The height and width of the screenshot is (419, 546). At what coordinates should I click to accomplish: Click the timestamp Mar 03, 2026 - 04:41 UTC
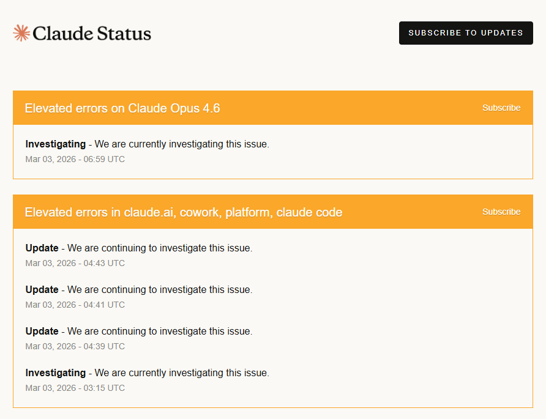pos(75,305)
